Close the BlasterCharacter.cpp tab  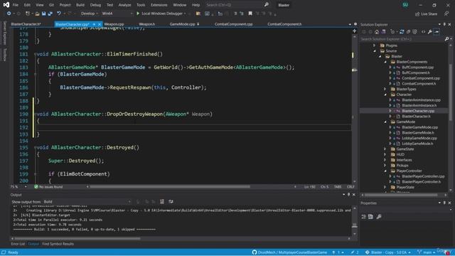(100, 24)
